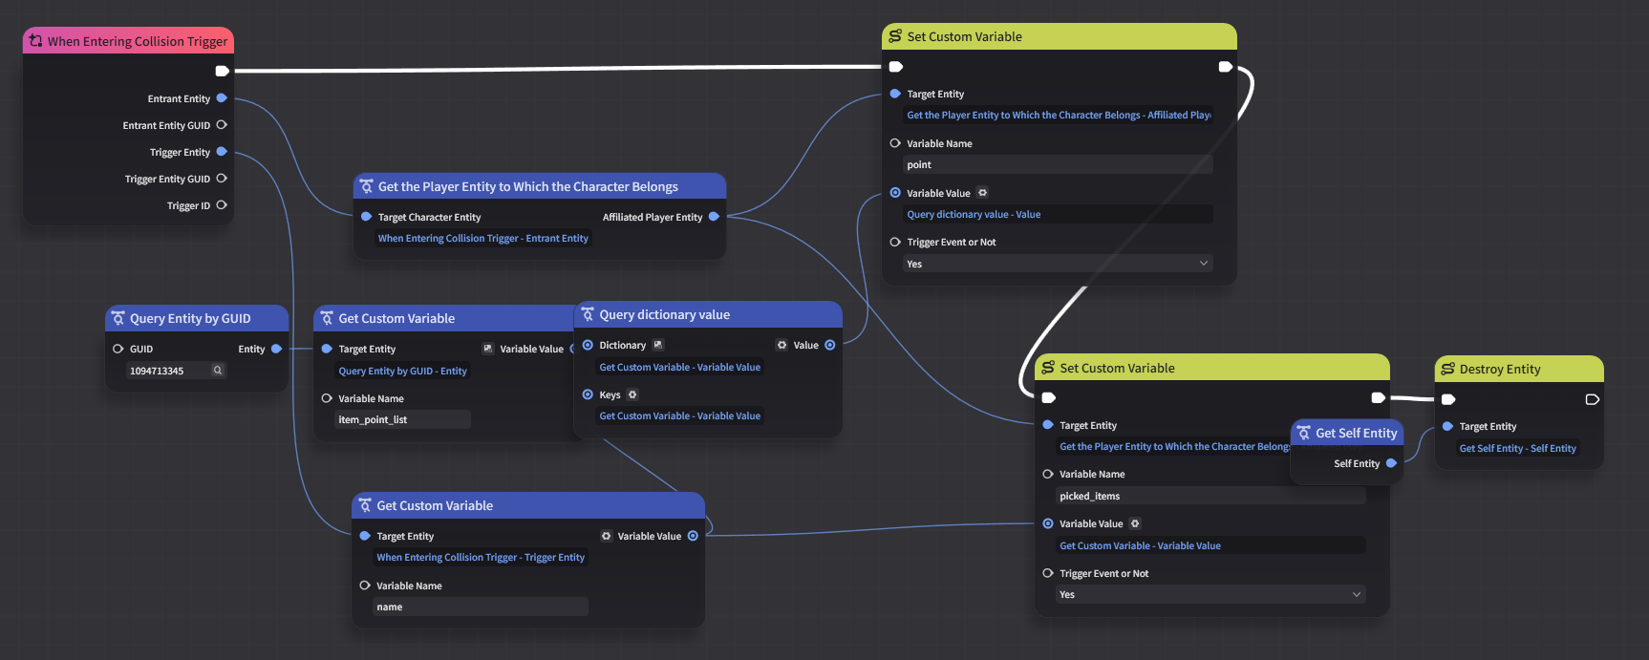
Task: Click the item_point_list variable name field
Action: click(402, 419)
